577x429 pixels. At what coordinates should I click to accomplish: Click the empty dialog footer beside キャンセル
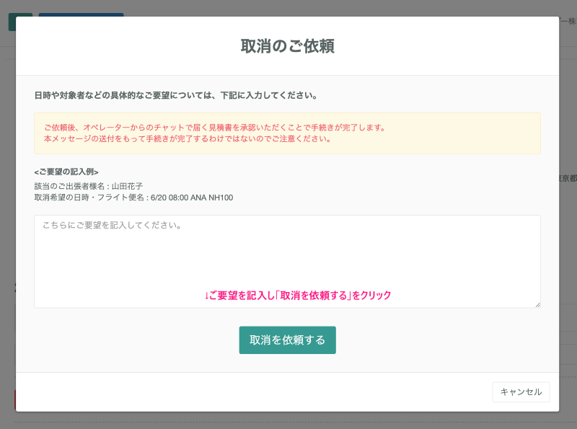[252, 392]
